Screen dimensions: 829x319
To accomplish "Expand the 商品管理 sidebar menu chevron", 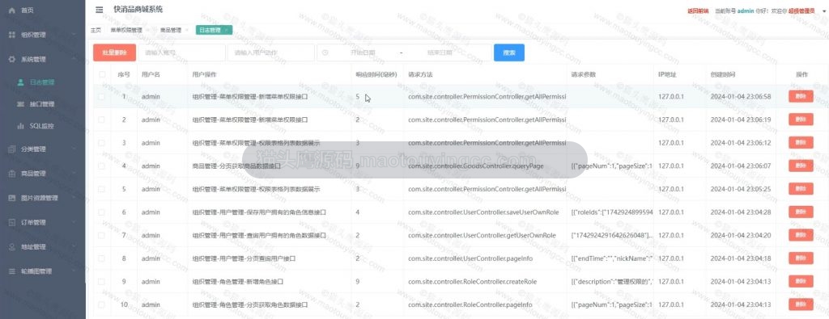I will coord(74,174).
